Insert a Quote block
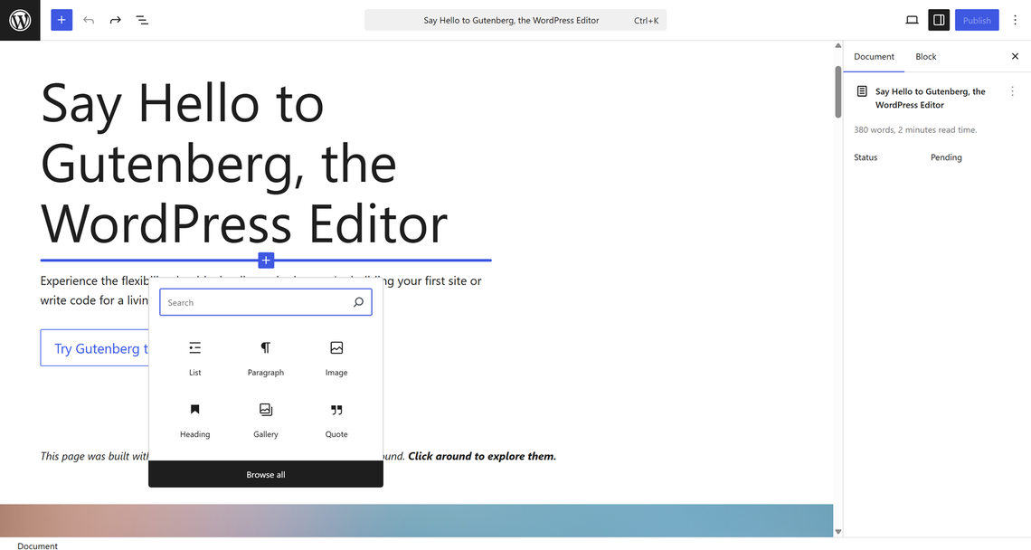Screen dimensions: 1031x550 pos(336,420)
